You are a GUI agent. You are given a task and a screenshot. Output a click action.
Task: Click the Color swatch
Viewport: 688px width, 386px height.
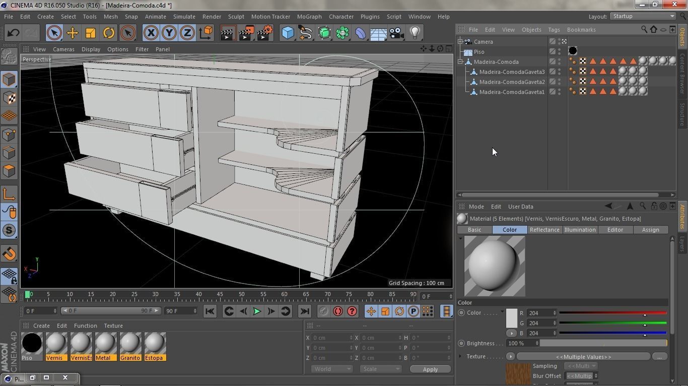[x=511, y=318]
